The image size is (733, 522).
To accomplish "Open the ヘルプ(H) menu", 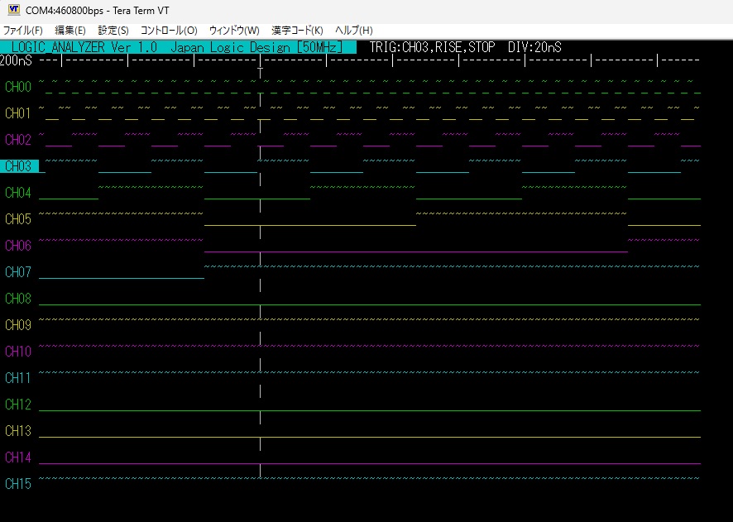I will (x=353, y=30).
